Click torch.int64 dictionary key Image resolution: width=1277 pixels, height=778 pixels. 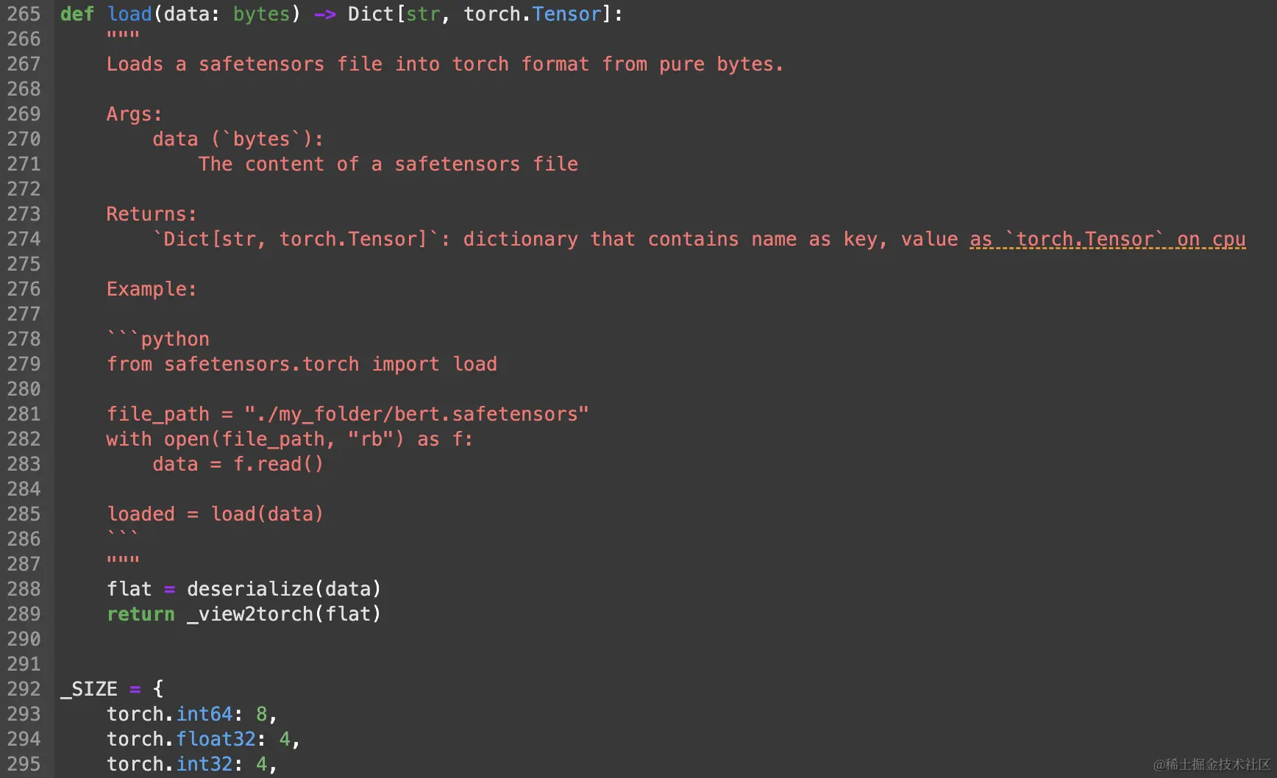pos(169,714)
